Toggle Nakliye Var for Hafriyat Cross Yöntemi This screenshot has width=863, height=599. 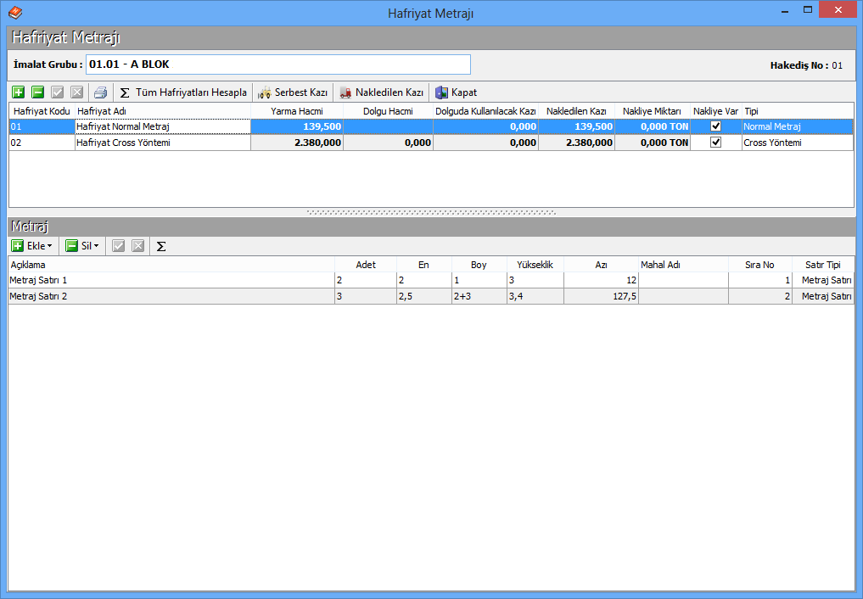tap(715, 143)
